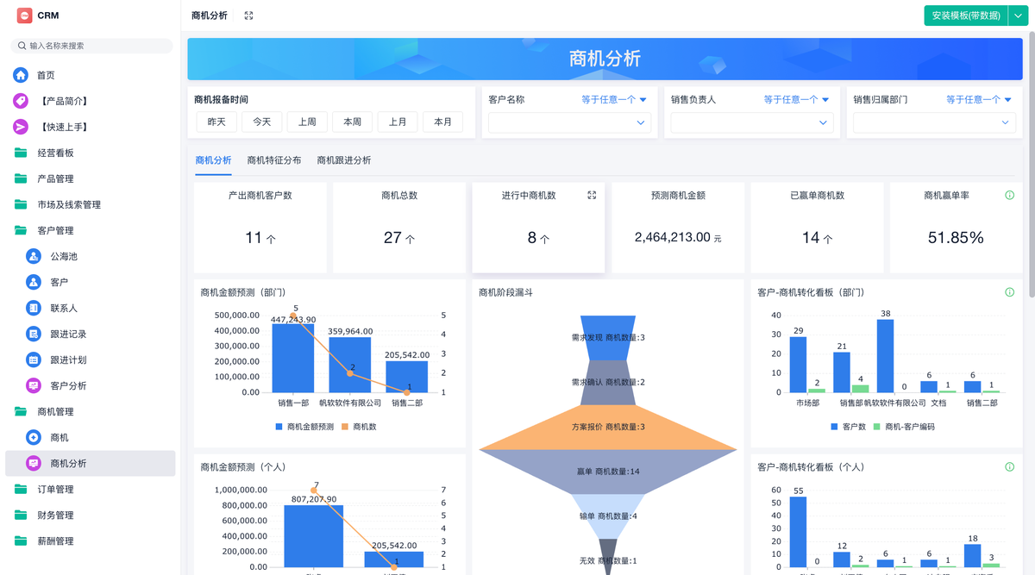Click the 赢单 funnel segment
Screen dimensions: 1035x575
click(x=608, y=472)
